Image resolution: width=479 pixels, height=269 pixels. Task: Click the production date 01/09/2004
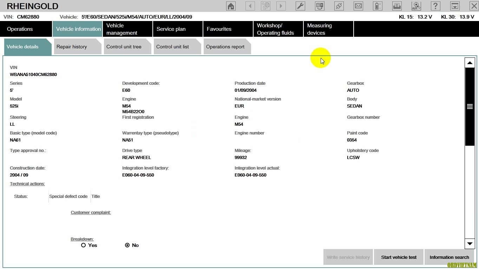click(245, 90)
